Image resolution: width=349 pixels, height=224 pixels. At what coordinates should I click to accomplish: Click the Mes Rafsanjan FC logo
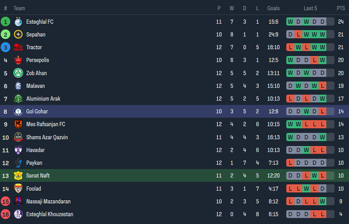(18, 124)
